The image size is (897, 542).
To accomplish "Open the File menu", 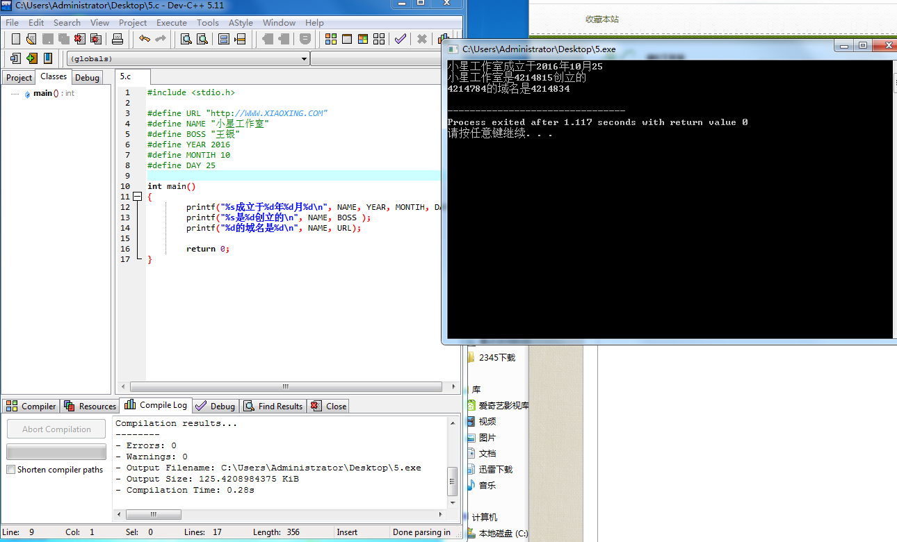I will tap(12, 22).
